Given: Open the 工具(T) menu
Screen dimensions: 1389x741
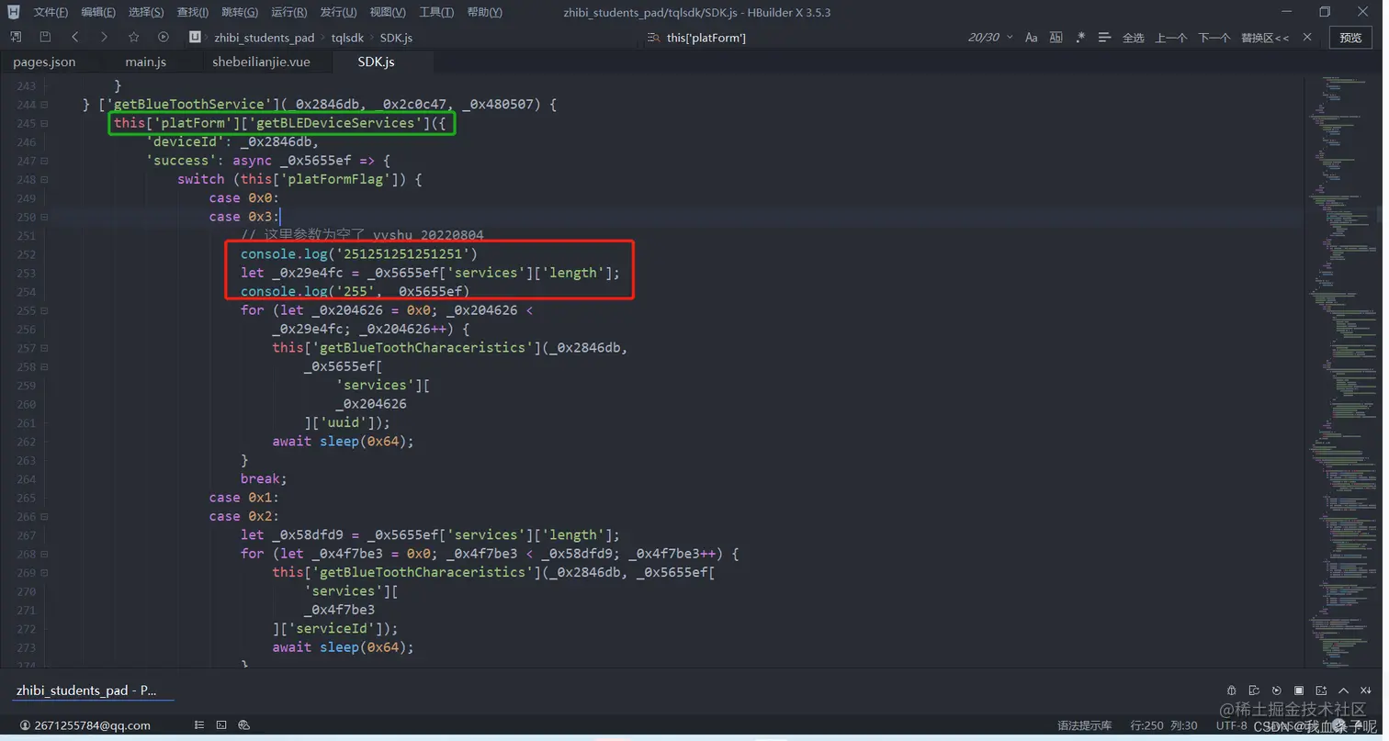Looking at the screenshot, I should click(436, 12).
